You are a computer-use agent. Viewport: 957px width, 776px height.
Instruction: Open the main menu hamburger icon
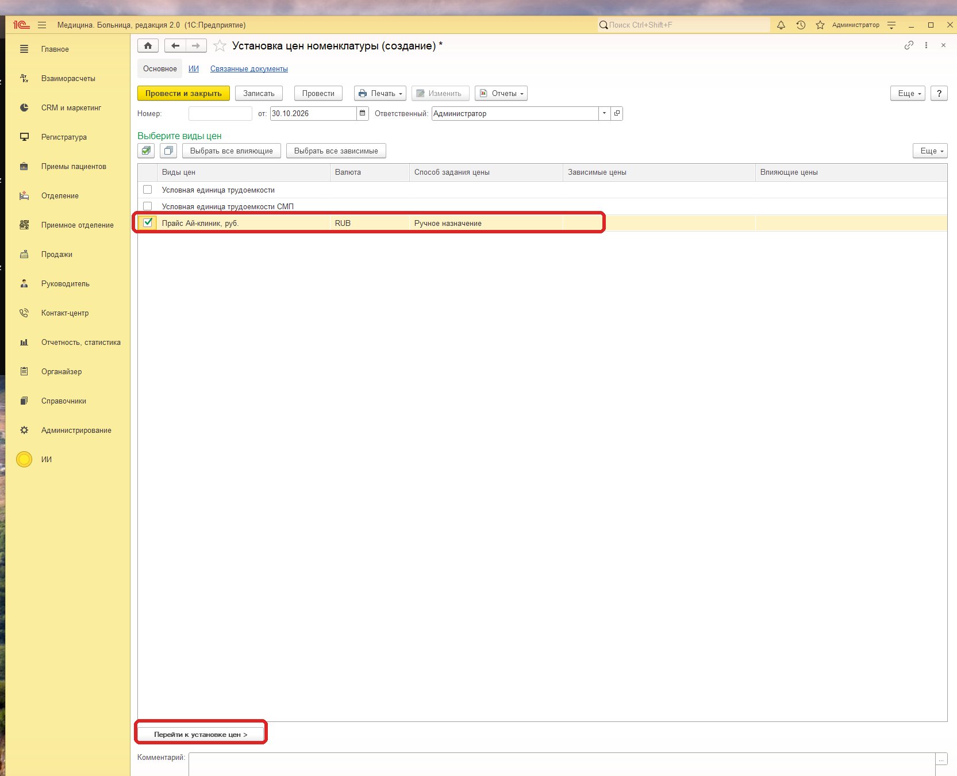[42, 25]
